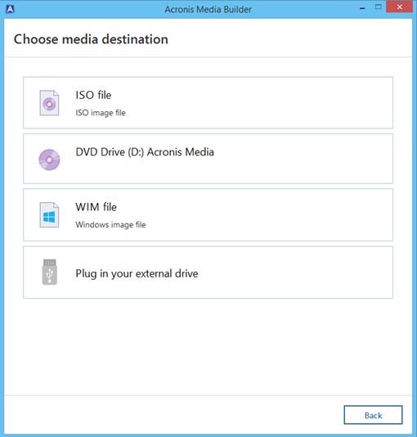Viewport: 417px width, 437px height.
Task: Click the "Choose media destination" heading
Action: [91, 39]
